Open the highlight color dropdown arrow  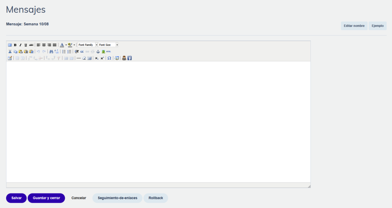74,45
